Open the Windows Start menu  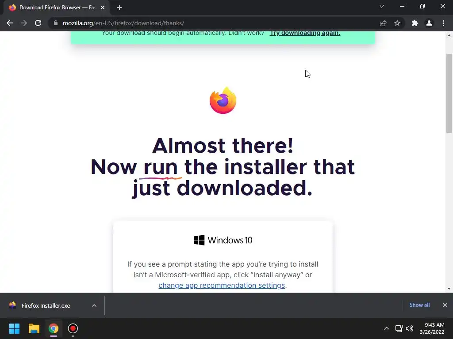[14, 328]
